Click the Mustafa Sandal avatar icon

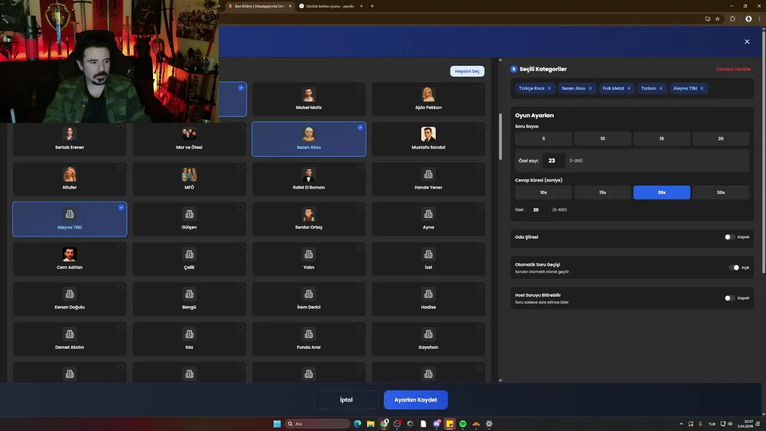coord(428,134)
